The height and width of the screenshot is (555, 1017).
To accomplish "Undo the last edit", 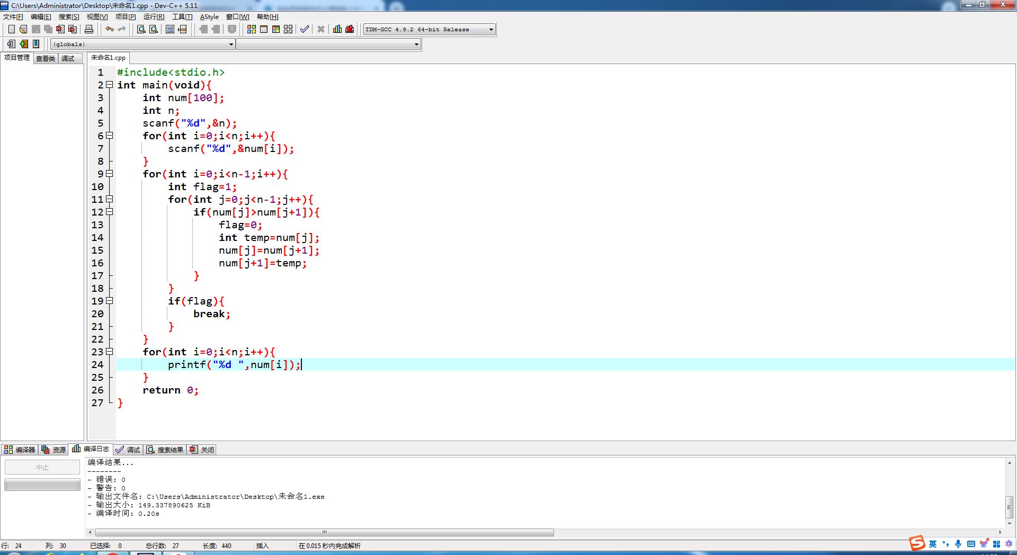I will click(110, 29).
